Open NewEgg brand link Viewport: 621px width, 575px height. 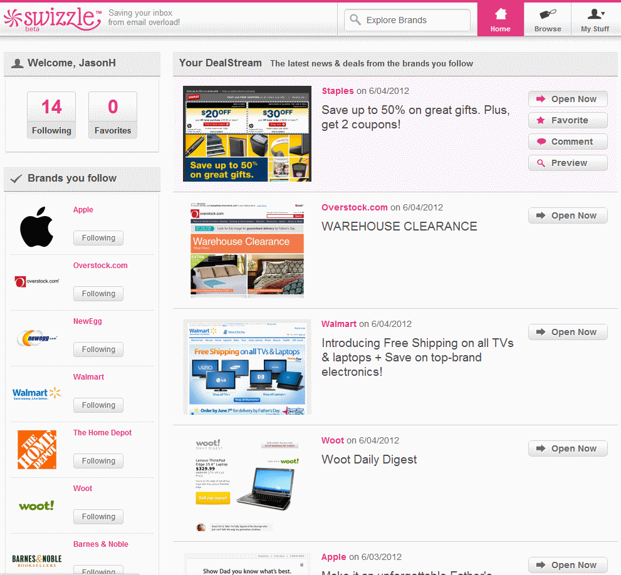88,321
